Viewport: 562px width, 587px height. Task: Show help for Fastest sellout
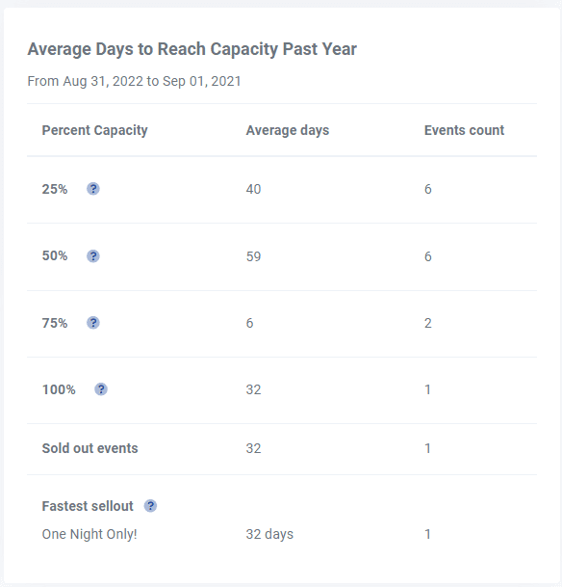pos(150,506)
